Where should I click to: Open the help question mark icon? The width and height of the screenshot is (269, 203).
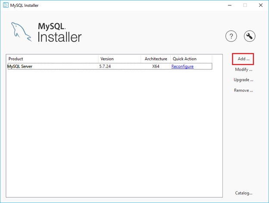(x=231, y=36)
